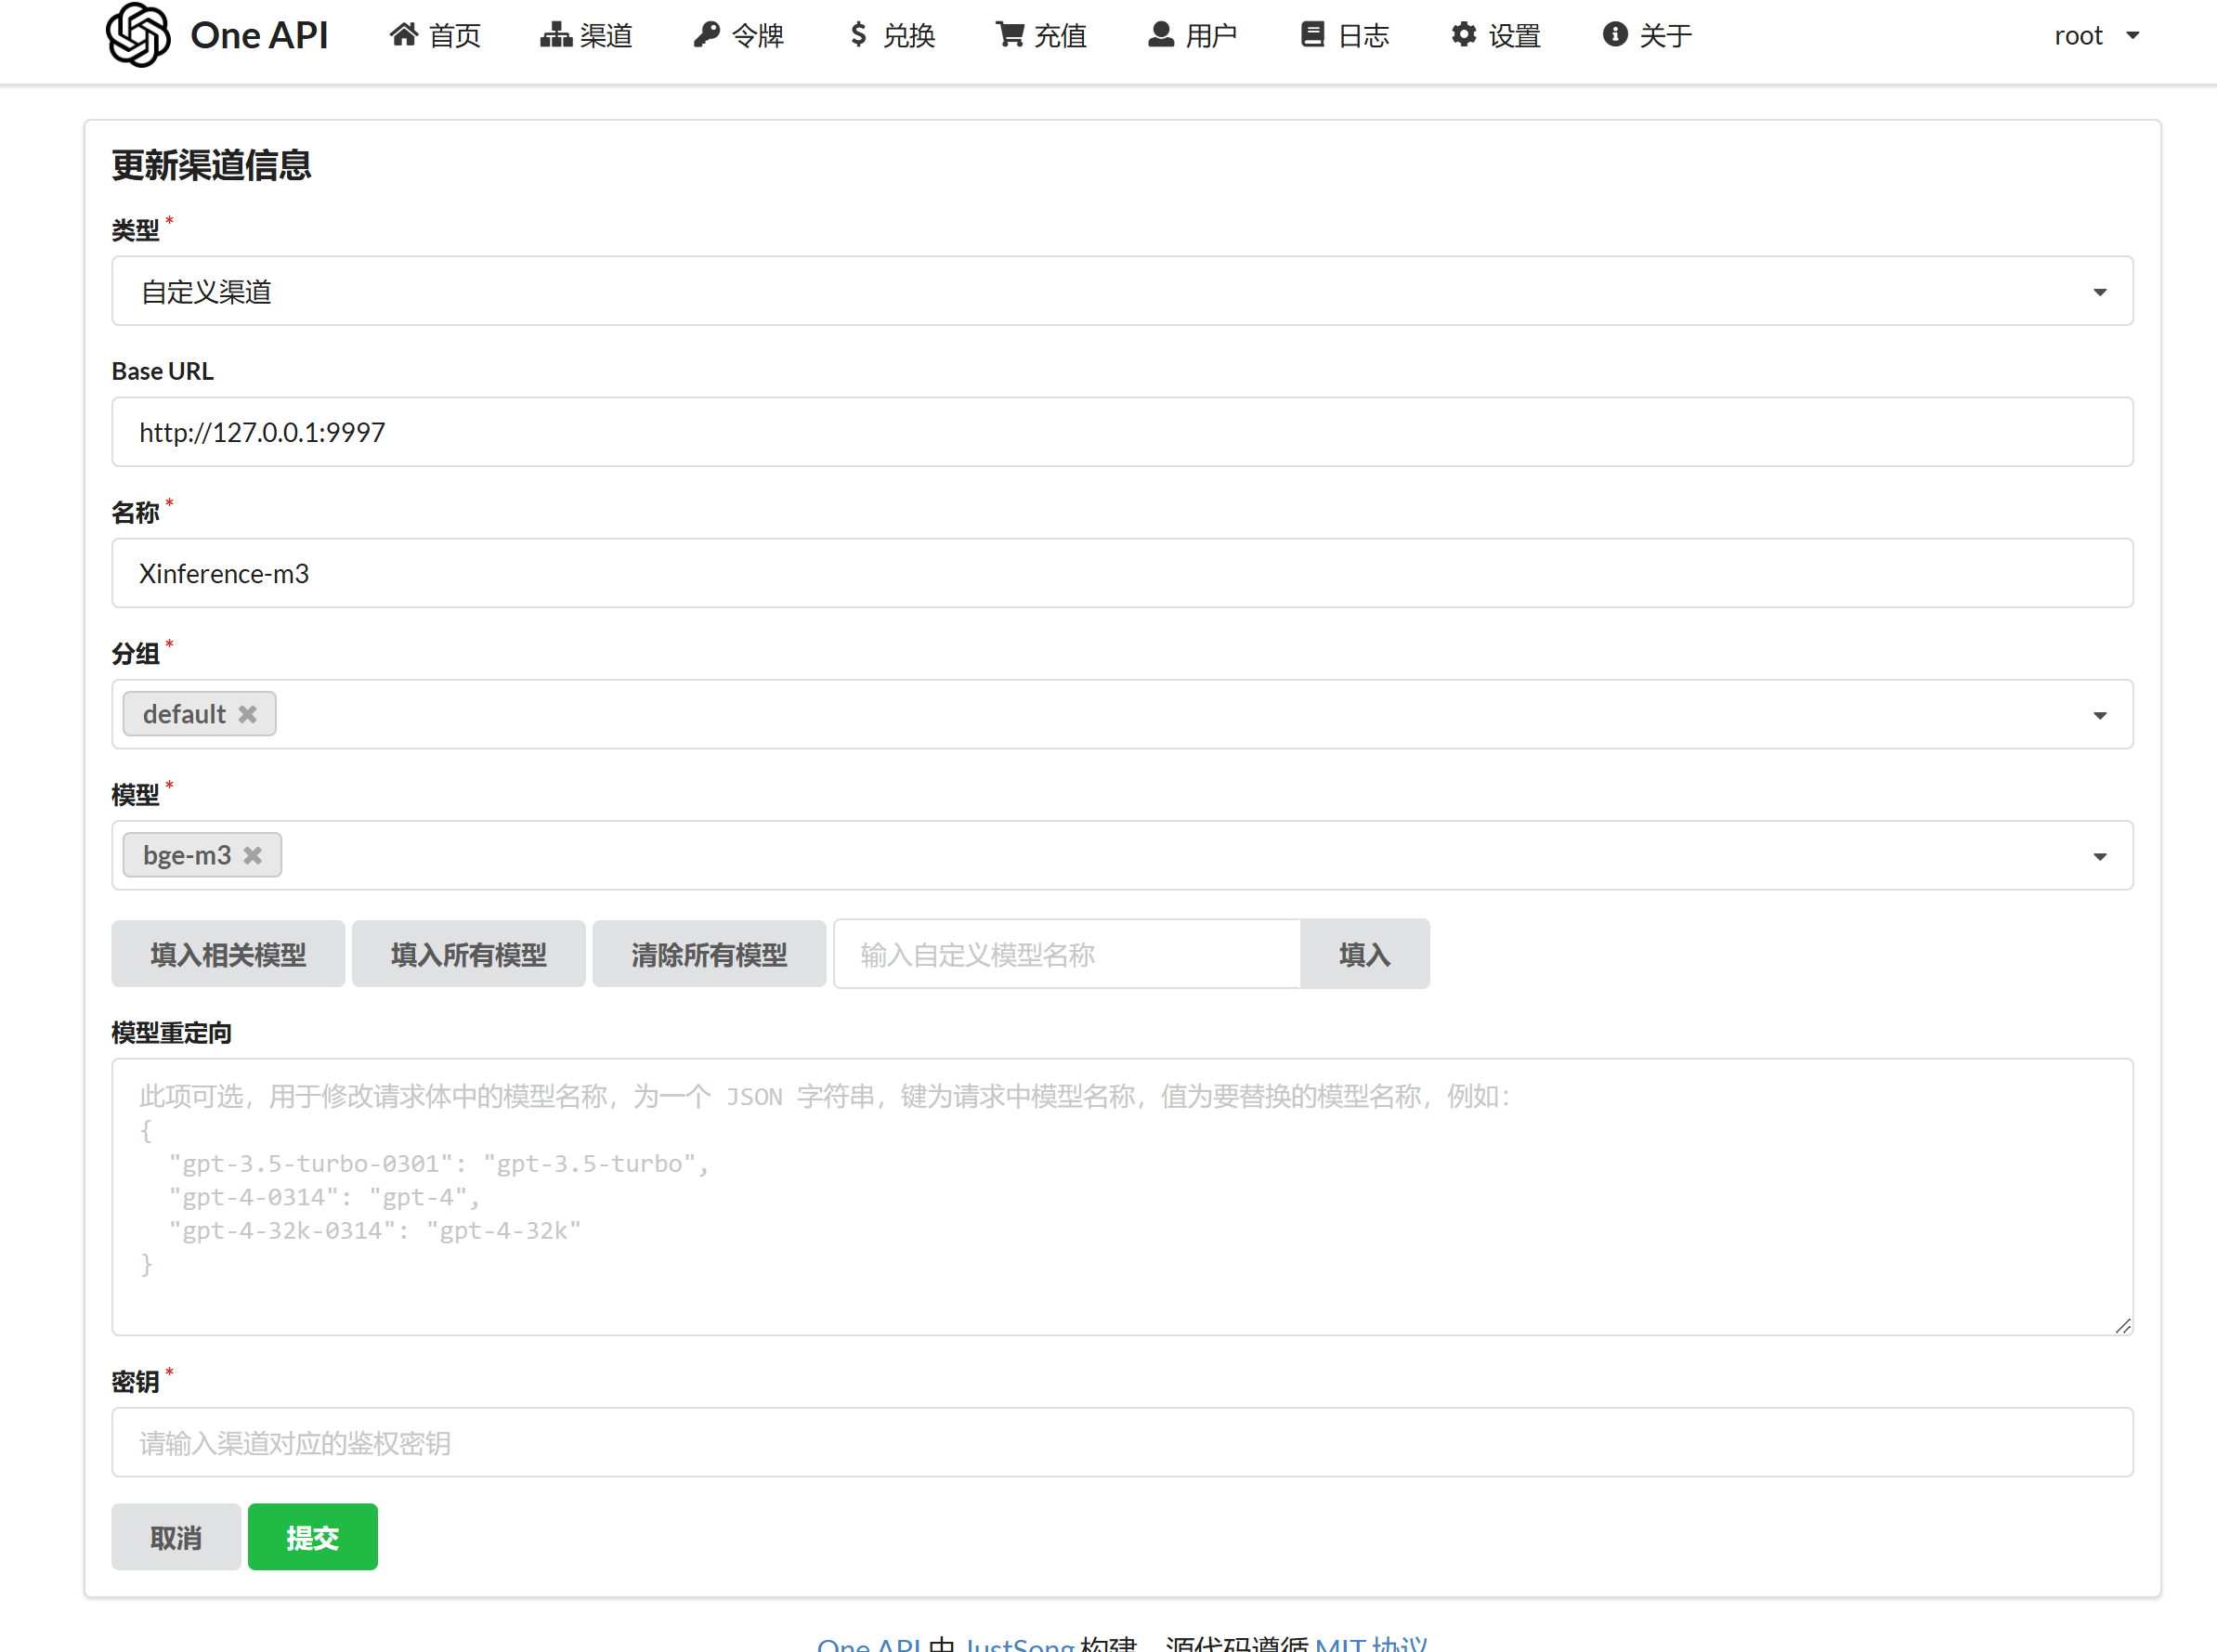Open the 充值 shopping cart page
The image size is (2217, 1652).
1041,36
